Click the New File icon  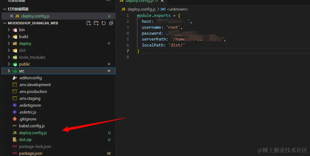tap(89, 23)
